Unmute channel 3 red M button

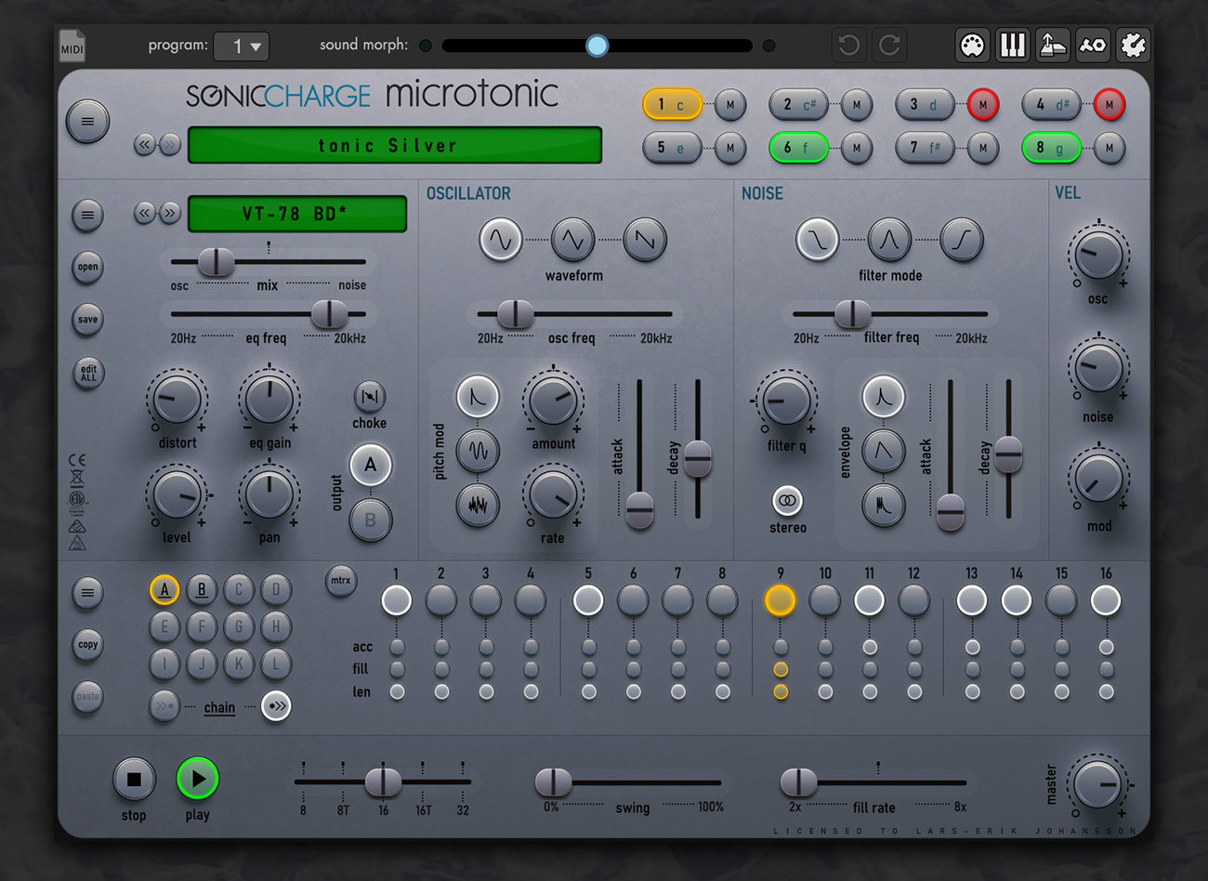click(x=983, y=104)
